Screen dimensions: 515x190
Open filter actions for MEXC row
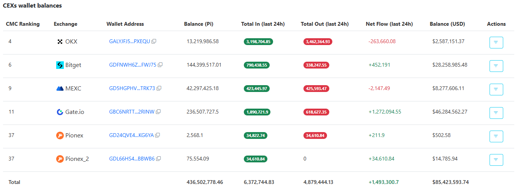496,89
